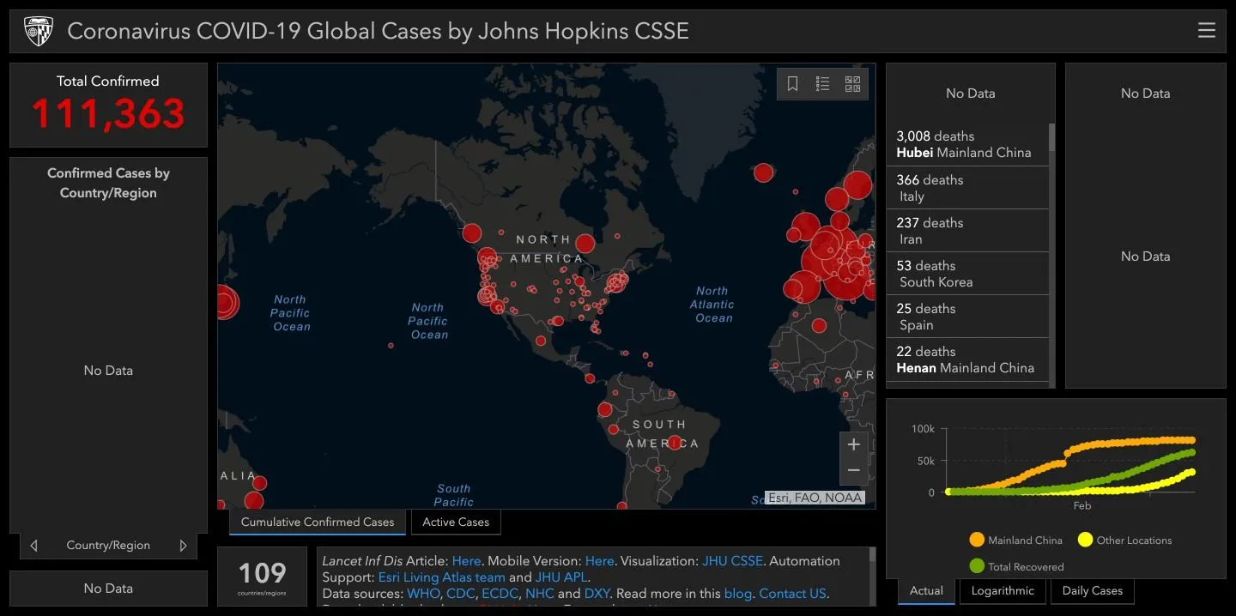Switch to the Daily Cases chart tab
The width and height of the screenshot is (1236, 616).
(1092, 590)
